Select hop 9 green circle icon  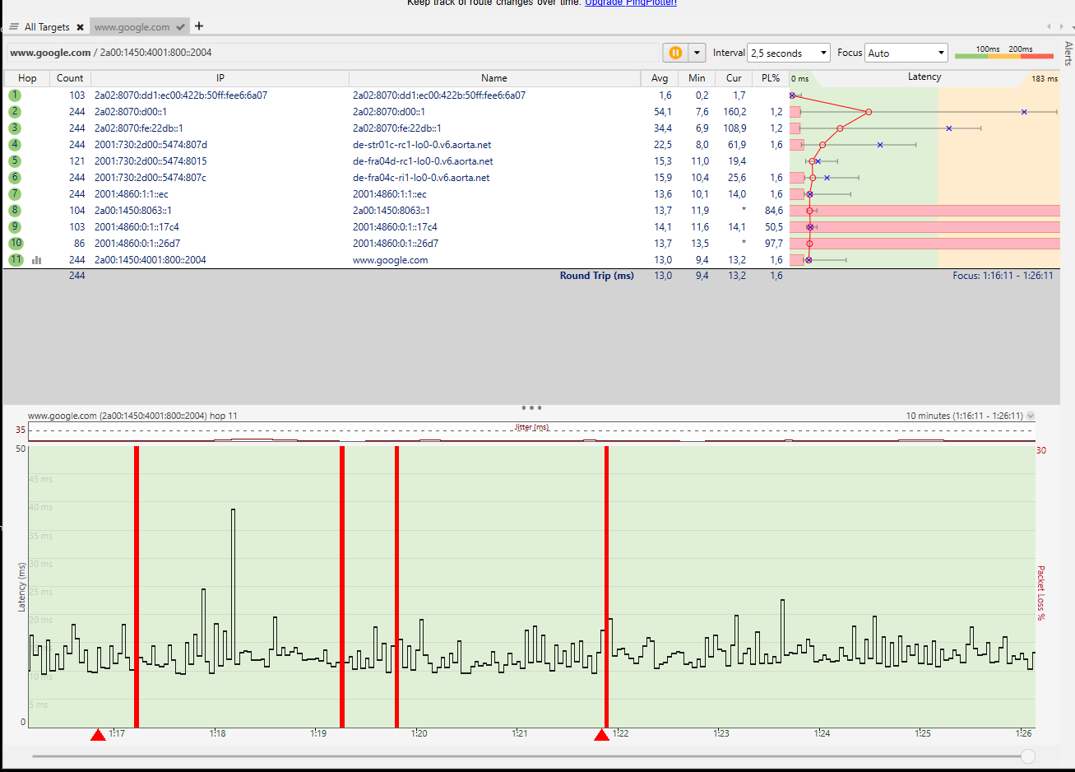click(x=15, y=227)
